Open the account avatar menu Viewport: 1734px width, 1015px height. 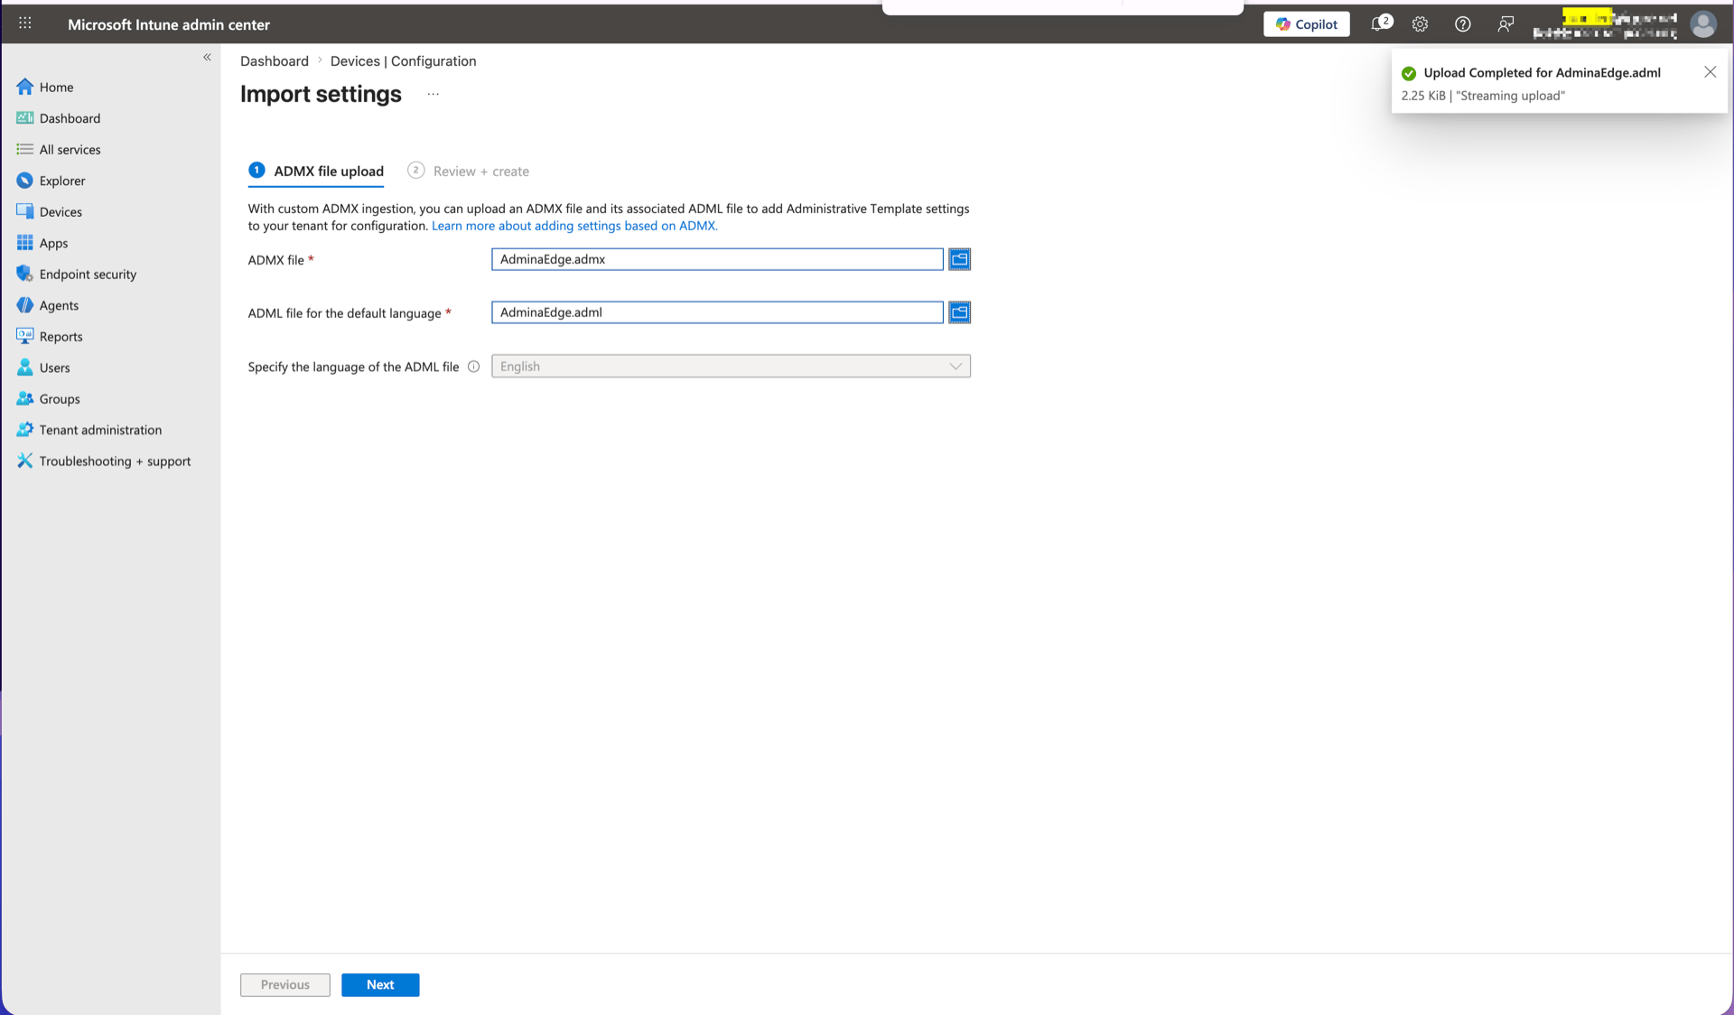[x=1702, y=24]
